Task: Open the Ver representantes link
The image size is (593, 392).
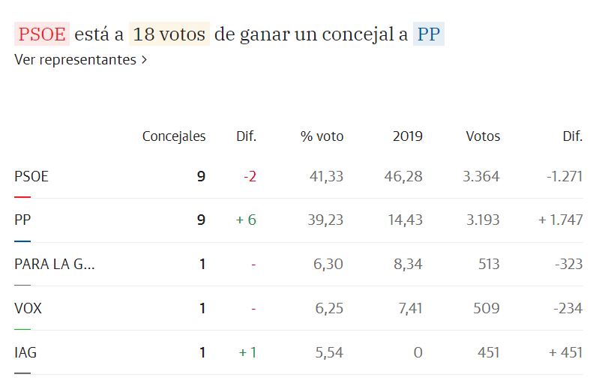Action: [x=75, y=59]
